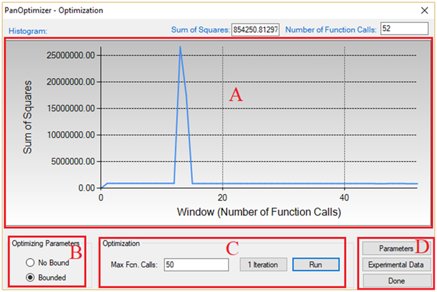The image size is (437, 292).
Task: Click the Number of Function Calls field
Action: click(404, 29)
